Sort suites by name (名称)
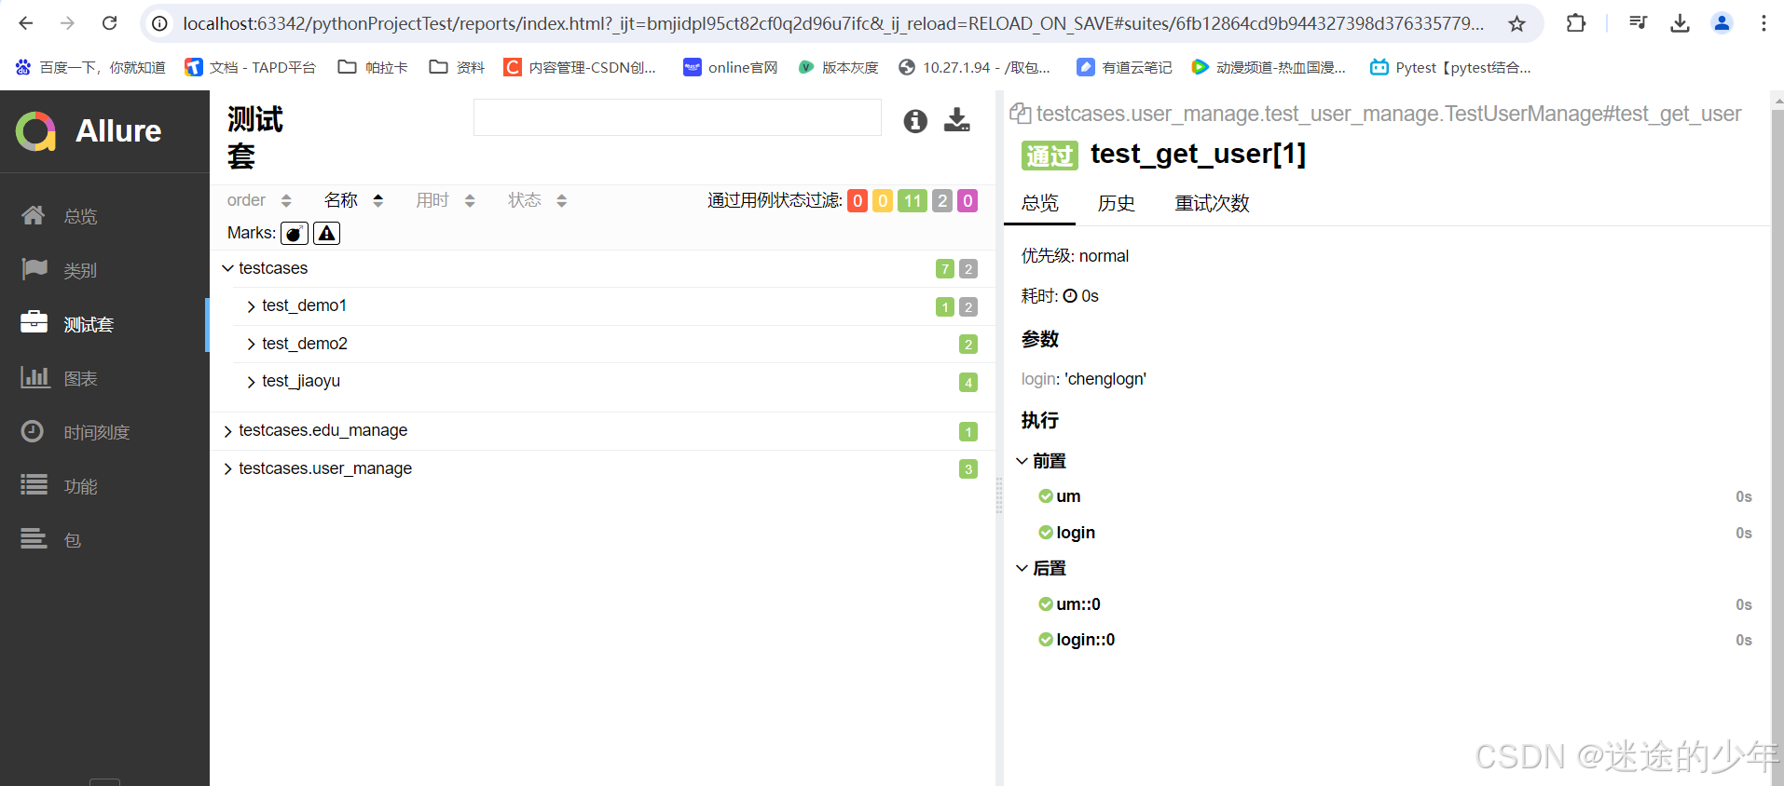The width and height of the screenshot is (1784, 786). click(353, 200)
